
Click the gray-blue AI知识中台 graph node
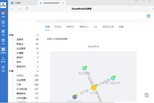[75, 97]
